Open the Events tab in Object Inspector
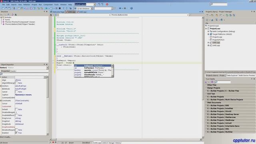The width and height of the screenshot is (256, 144). click(13, 71)
